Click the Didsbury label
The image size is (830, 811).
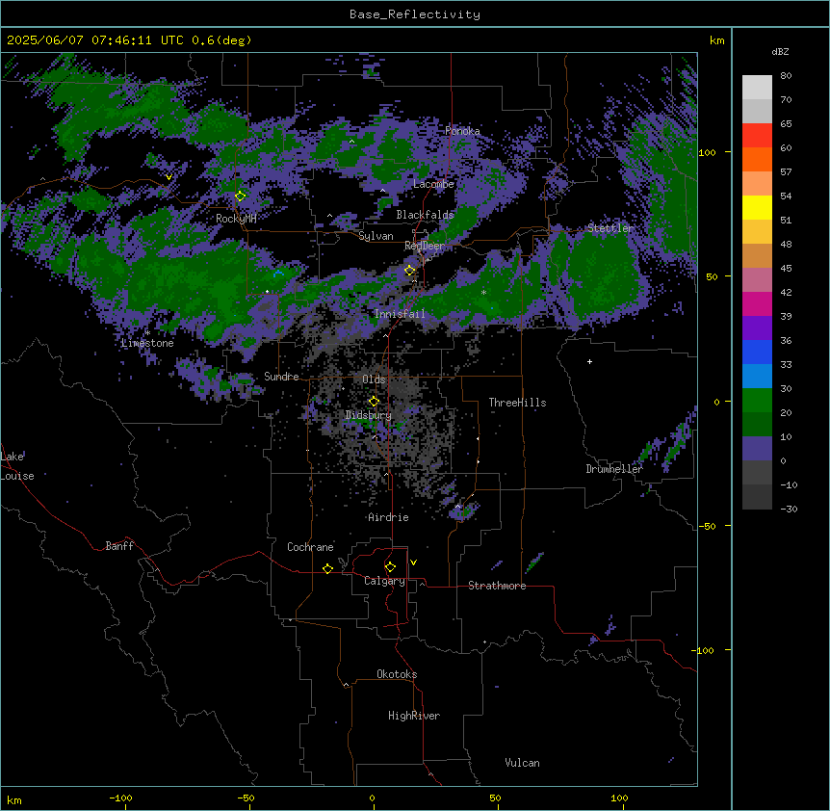[369, 415]
